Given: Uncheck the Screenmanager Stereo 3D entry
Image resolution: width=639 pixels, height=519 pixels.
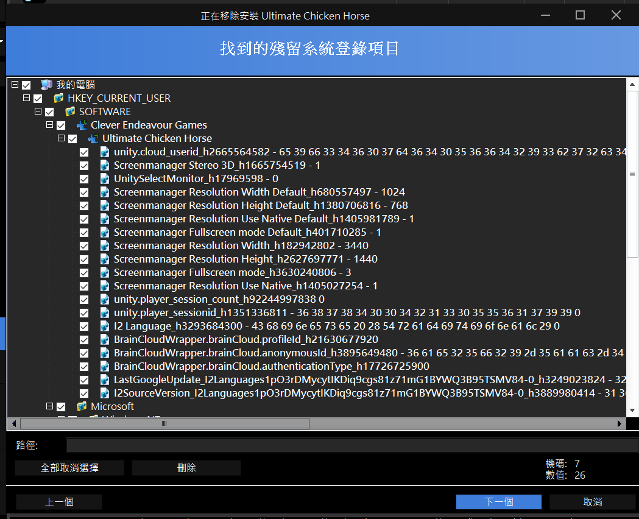Looking at the screenshot, I should 84,165.
